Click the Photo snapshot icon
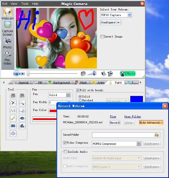 coord(8,41)
